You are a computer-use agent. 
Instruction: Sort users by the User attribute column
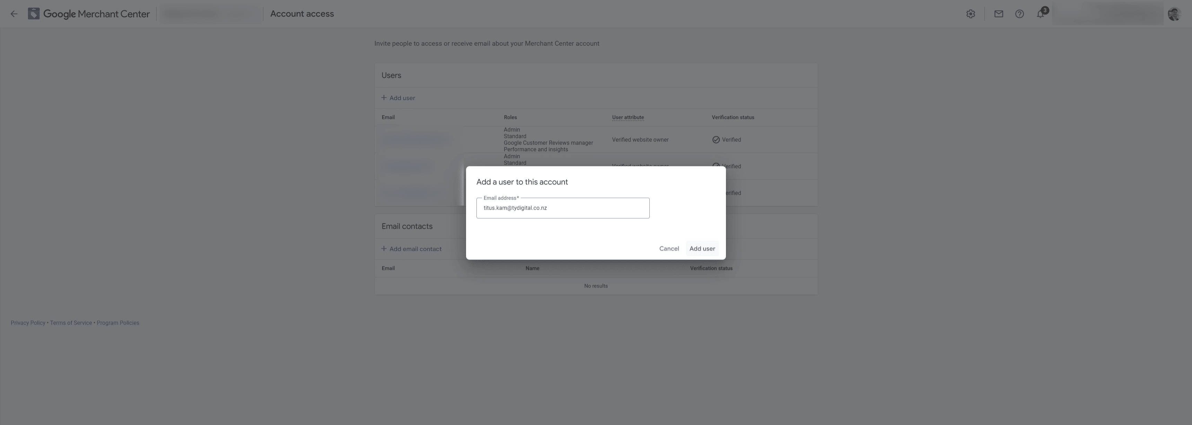tap(628, 117)
